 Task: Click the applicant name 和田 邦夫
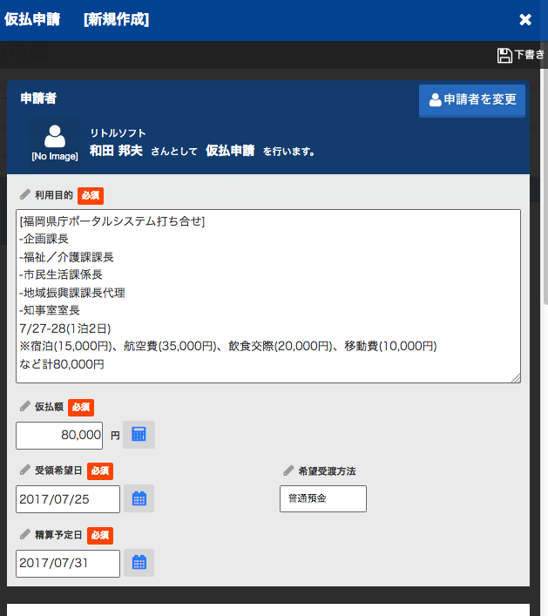116,151
